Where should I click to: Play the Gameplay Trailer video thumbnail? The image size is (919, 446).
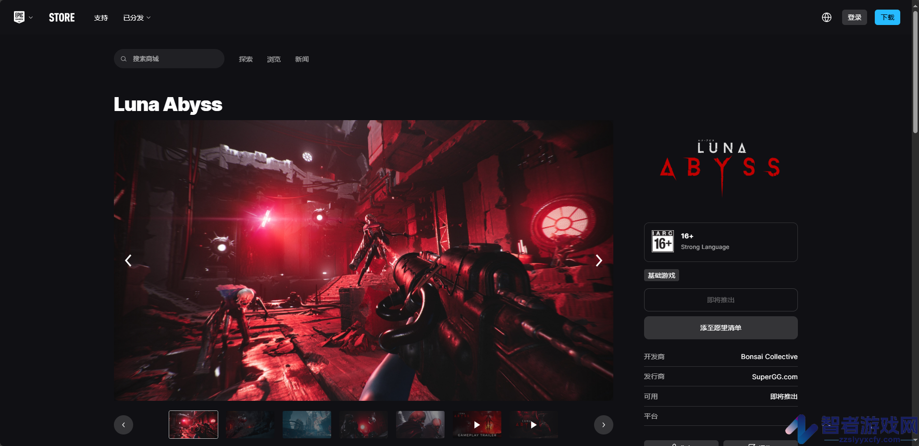click(477, 424)
